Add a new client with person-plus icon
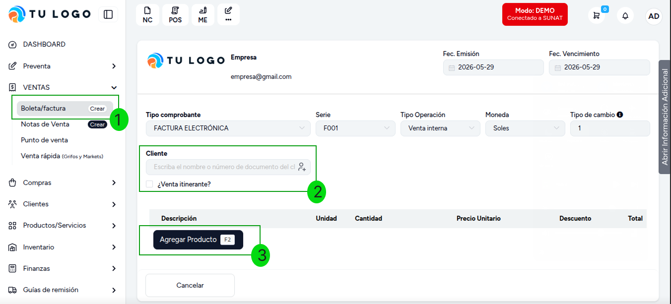 point(302,167)
